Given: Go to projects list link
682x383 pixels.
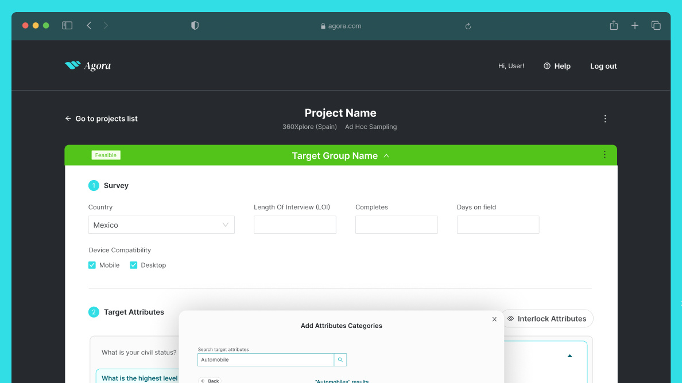Looking at the screenshot, I should 102,119.
